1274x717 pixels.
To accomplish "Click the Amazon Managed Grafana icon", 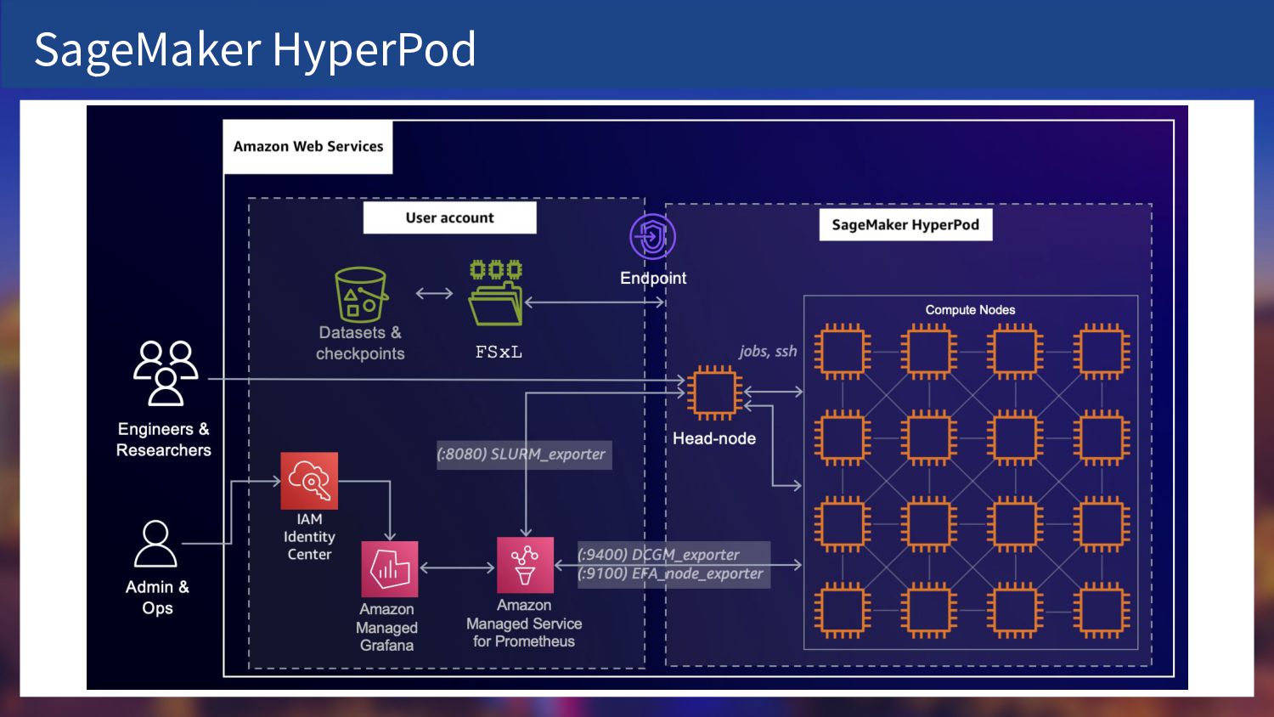I will click(389, 569).
